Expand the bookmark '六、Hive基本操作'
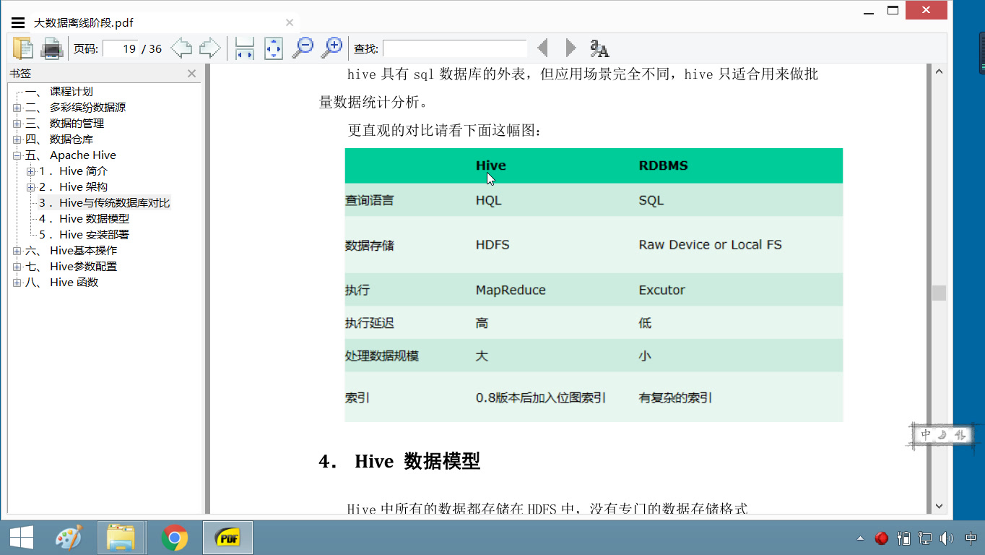 tap(16, 250)
